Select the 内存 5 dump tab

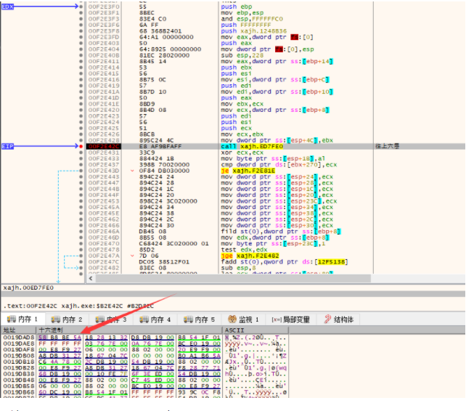(x=199, y=320)
